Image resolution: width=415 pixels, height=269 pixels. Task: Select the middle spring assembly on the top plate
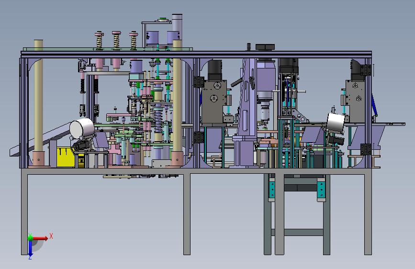click(116, 40)
